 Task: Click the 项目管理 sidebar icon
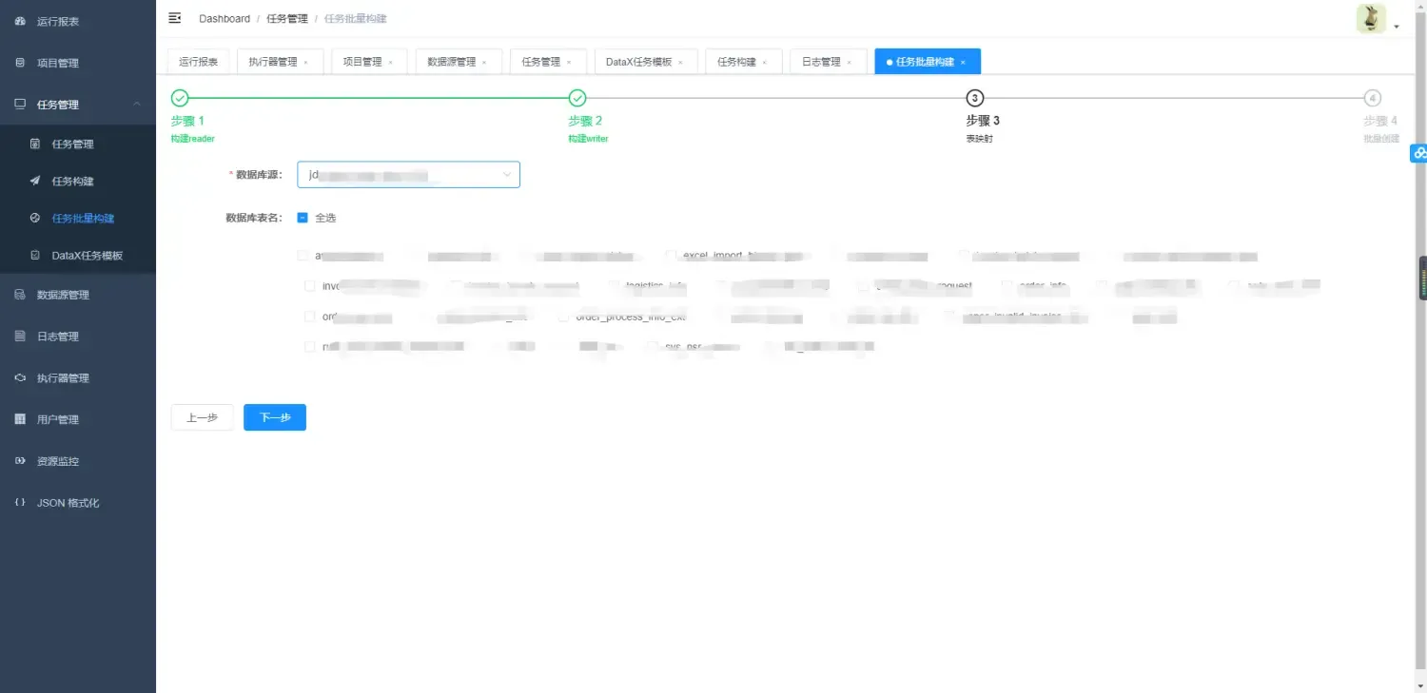point(21,63)
